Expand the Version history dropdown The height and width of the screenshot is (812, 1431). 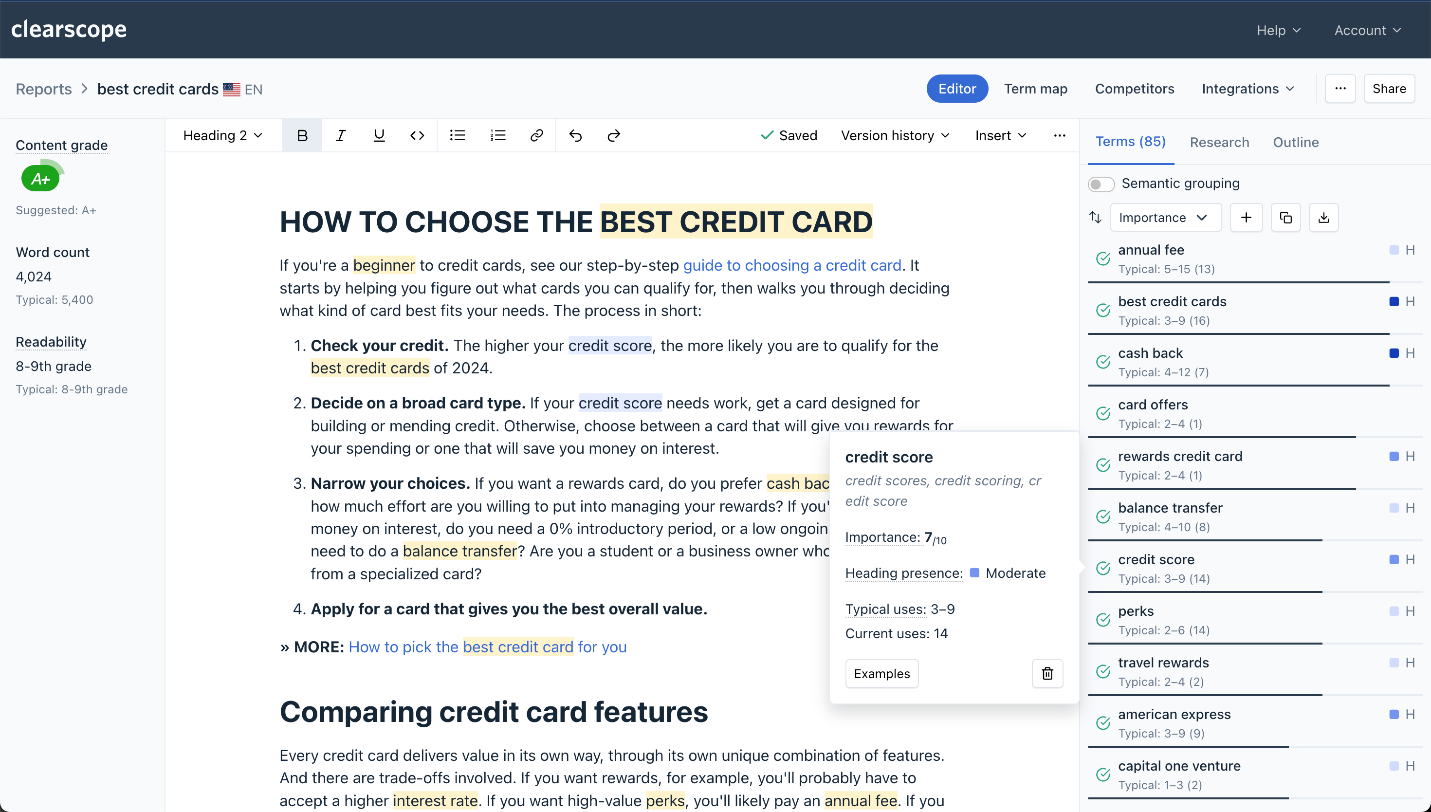point(895,135)
